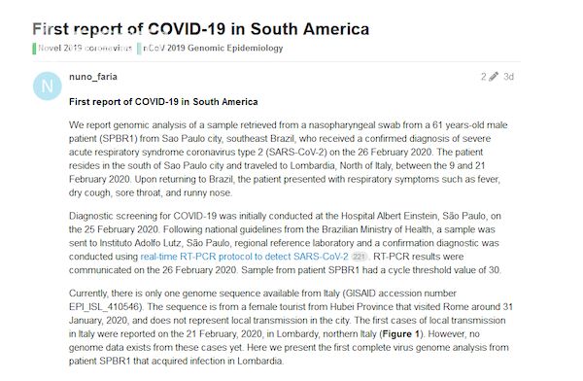
Task: Follow the real-time RT-PCR protocol link
Action: click(244, 257)
